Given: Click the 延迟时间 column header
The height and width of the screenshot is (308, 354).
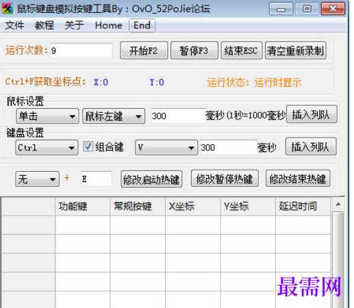Looking at the screenshot, I should tap(303, 206).
